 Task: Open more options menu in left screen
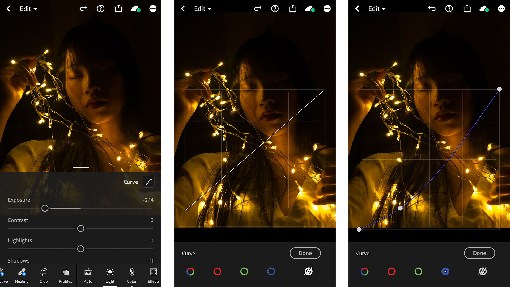153,9
